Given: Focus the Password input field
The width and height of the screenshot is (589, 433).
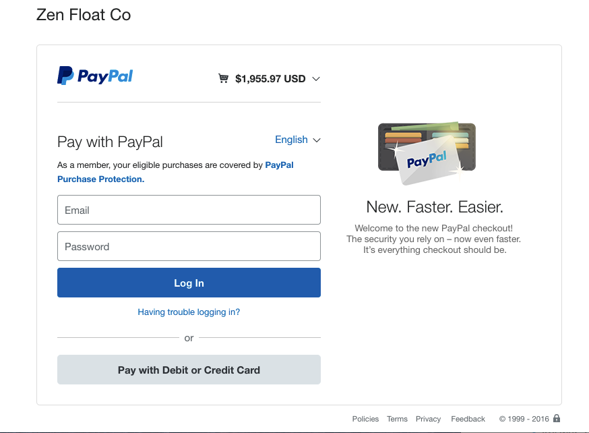Looking at the screenshot, I should 189,246.
